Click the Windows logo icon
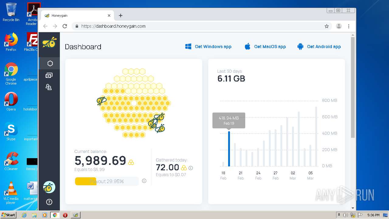This screenshot has height=219, width=389. (188, 47)
